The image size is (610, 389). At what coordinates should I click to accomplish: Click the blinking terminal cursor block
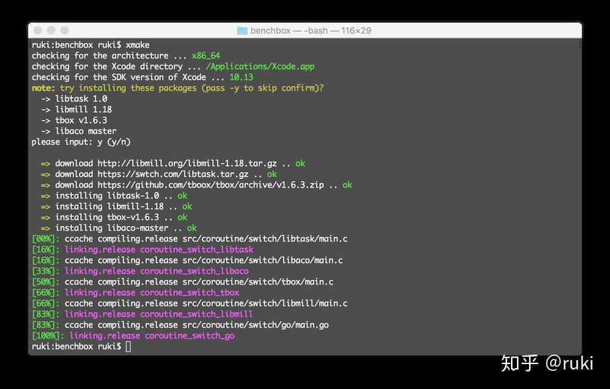(x=127, y=346)
